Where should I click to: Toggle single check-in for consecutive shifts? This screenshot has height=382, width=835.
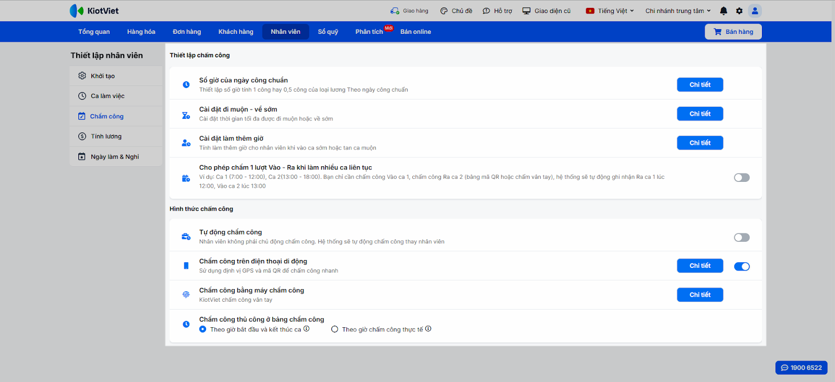click(742, 178)
